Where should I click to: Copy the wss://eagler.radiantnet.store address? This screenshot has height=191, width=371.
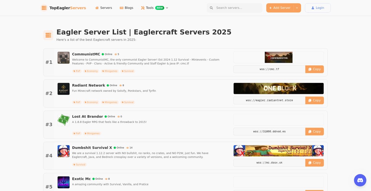pyautogui.click(x=314, y=100)
